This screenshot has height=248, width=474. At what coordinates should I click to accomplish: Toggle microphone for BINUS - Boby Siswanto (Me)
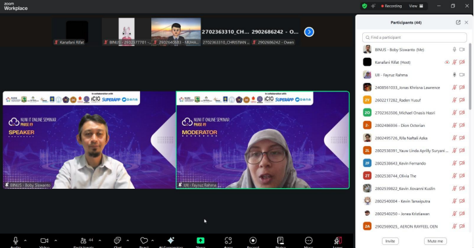pos(454,49)
